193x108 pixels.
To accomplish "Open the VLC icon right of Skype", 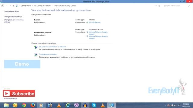I will [x=103, y=105].
